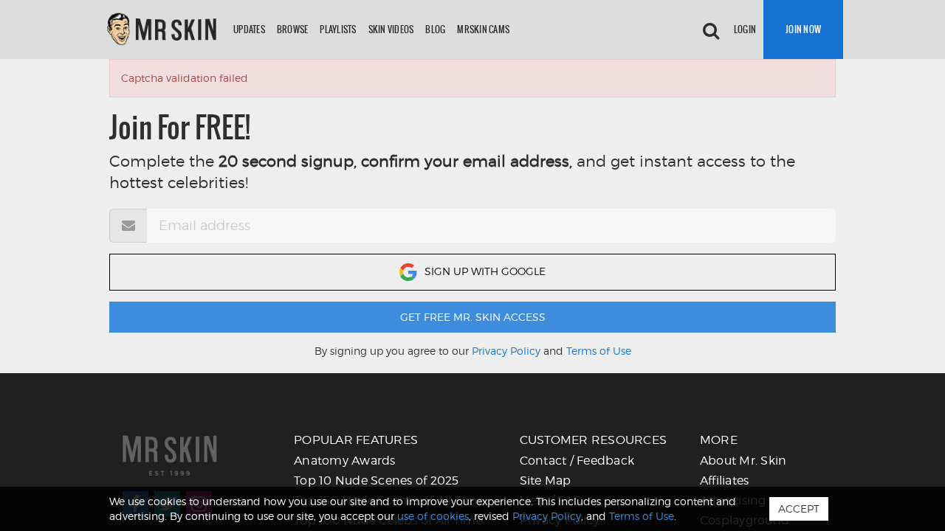
Task: Sign up with Google button
Action: (x=472, y=272)
